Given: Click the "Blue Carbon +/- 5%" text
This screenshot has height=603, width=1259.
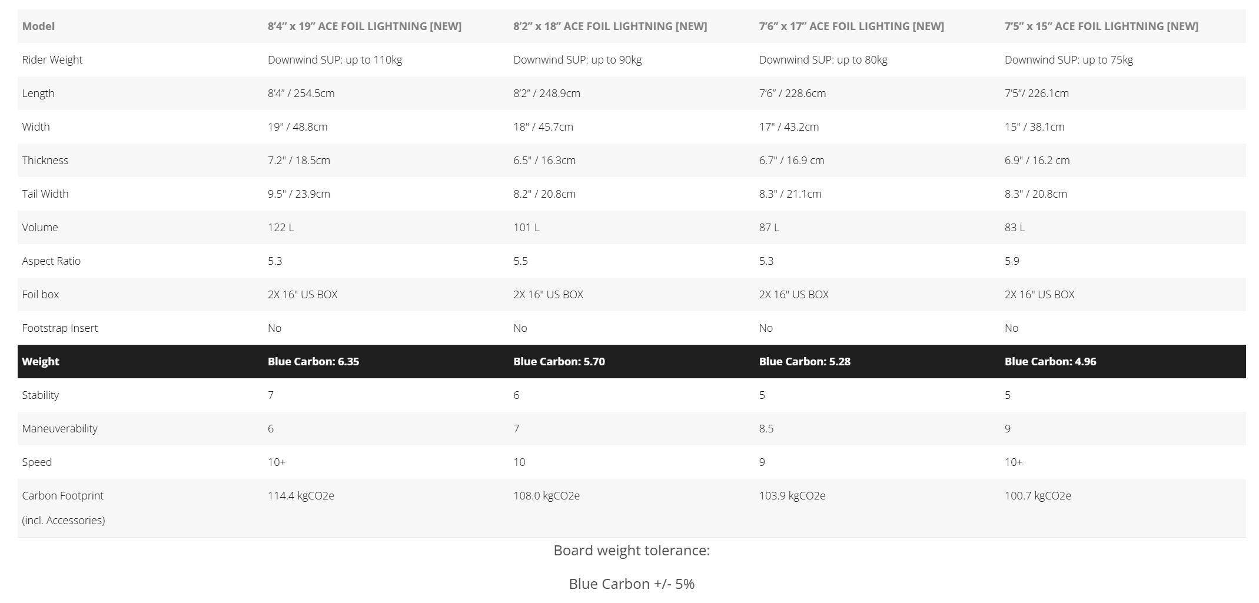Looking at the screenshot, I should coord(632,584).
